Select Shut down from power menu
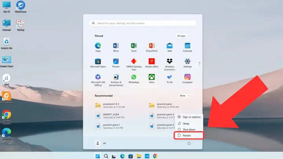 189,130
